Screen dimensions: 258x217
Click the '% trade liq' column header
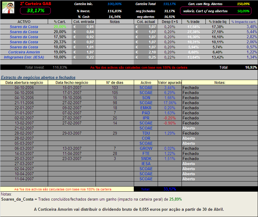click(217, 22)
